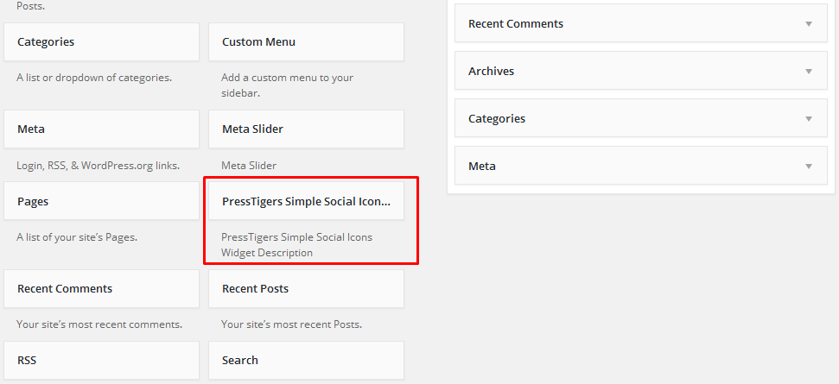Select the Custom Menu available widget
The height and width of the screenshot is (384, 839).
306,42
